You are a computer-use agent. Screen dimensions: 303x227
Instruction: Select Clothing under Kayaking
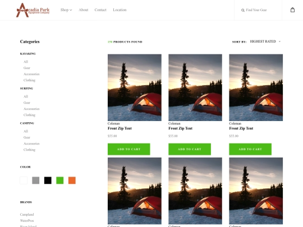[x=29, y=80]
